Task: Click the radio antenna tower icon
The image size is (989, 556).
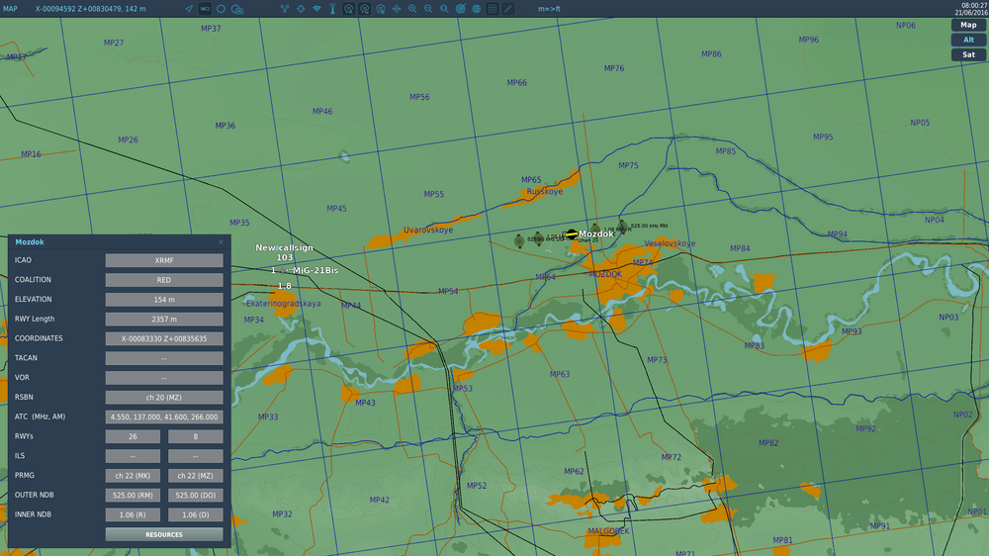Action: tap(332, 9)
